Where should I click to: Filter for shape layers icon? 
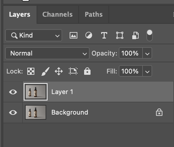[x=120, y=35]
